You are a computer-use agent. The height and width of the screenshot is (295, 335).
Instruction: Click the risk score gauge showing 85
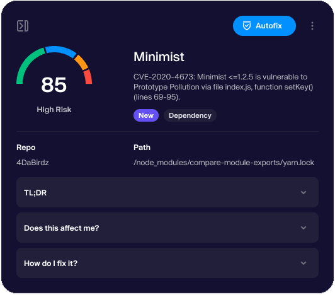pos(54,69)
